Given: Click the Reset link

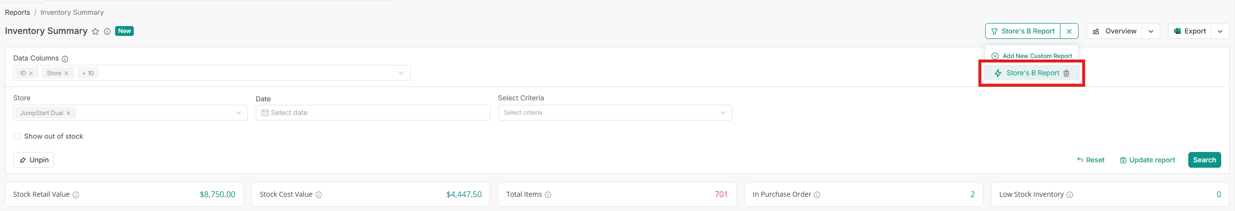Looking at the screenshot, I should [1091, 160].
